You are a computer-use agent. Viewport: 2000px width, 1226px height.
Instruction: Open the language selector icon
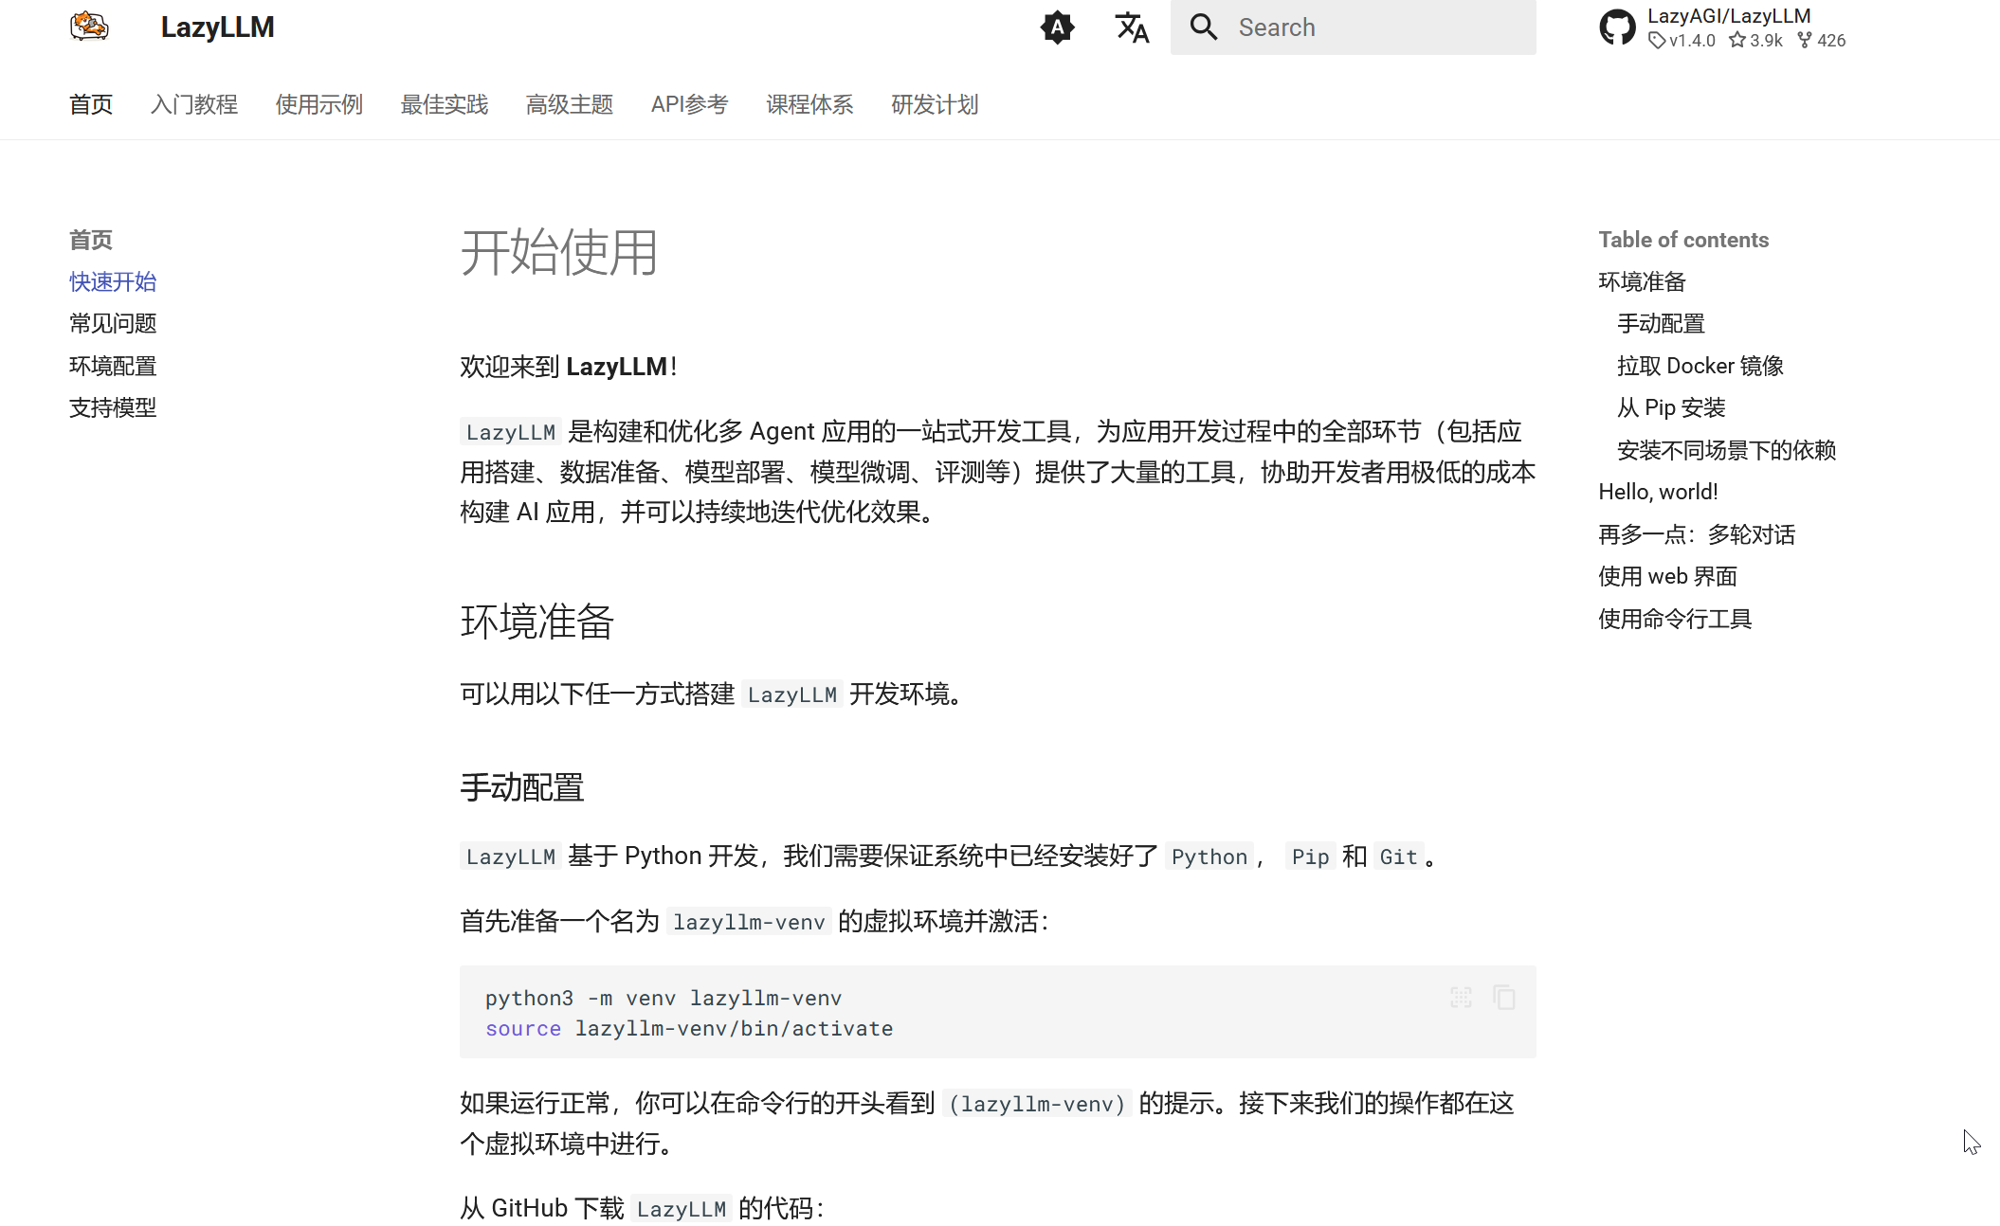pos(1132,27)
